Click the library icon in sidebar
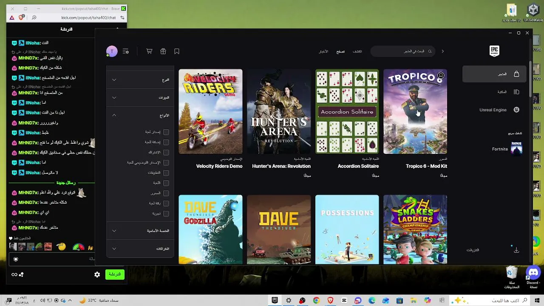 (516, 92)
